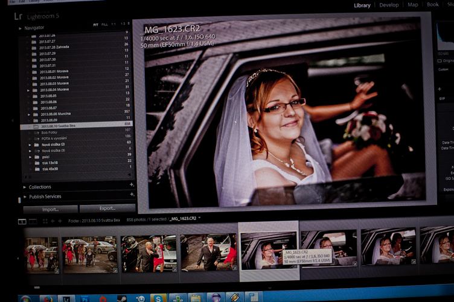
Task: Open Uplay icon on the taskbar
Action: click(140, 298)
